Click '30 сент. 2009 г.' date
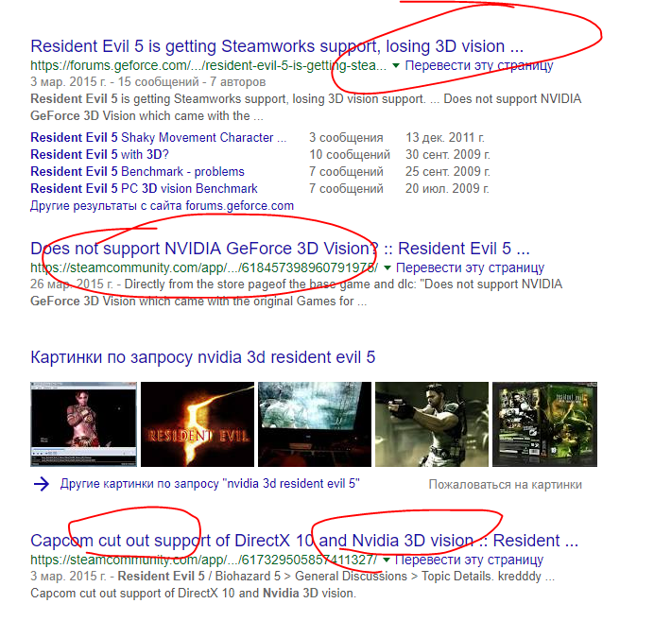 [x=448, y=155]
